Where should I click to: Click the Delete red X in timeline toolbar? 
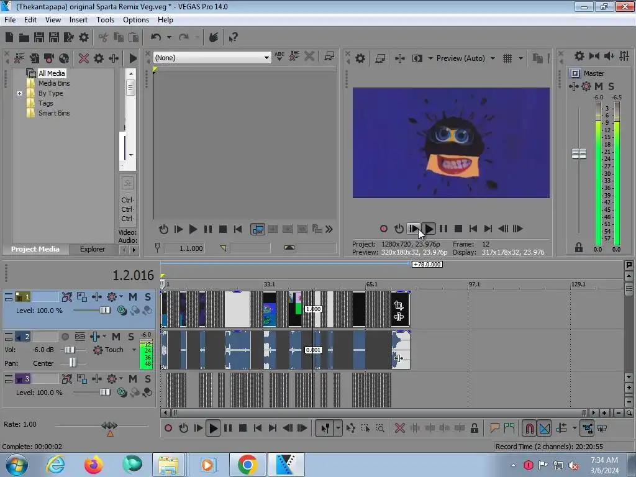(x=399, y=428)
